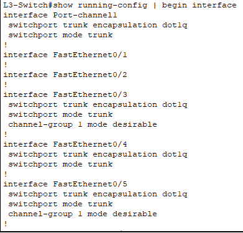This screenshot has height=233, width=243.
Task: Click 'switchport mode trunk' under Port-channel1
Action: pos(60,35)
